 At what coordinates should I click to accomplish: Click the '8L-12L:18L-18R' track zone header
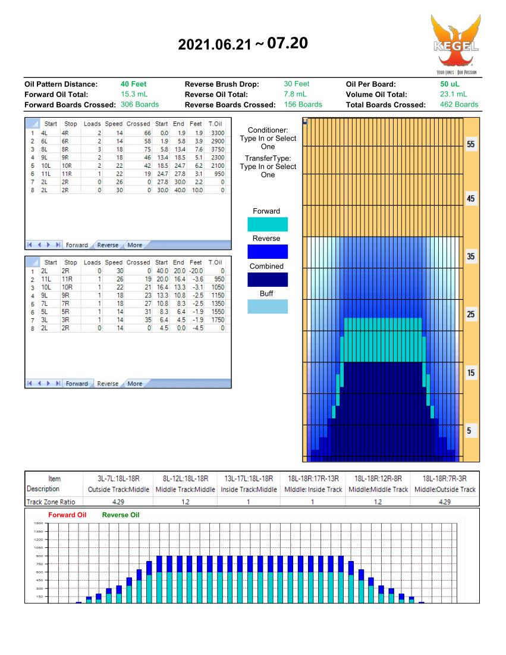(186, 479)
